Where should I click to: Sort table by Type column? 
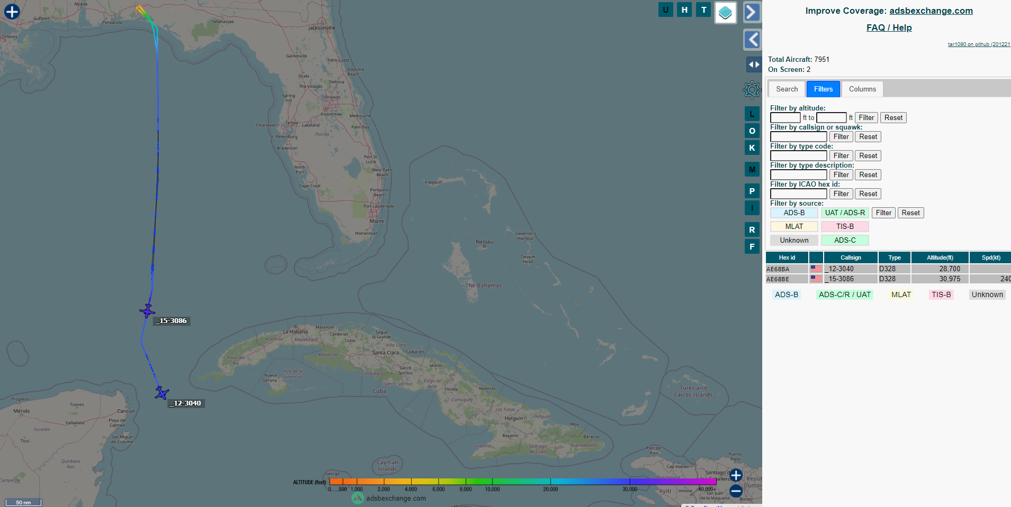[x=895, y=257]
